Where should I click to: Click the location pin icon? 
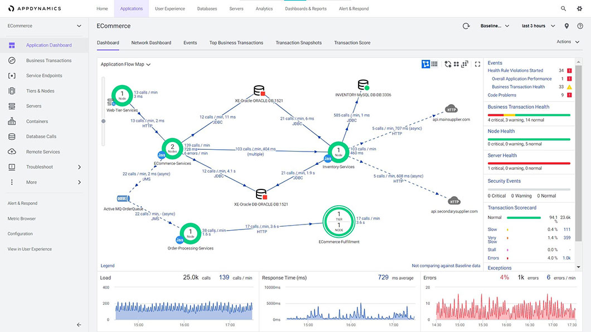click(x=566, y=26)
